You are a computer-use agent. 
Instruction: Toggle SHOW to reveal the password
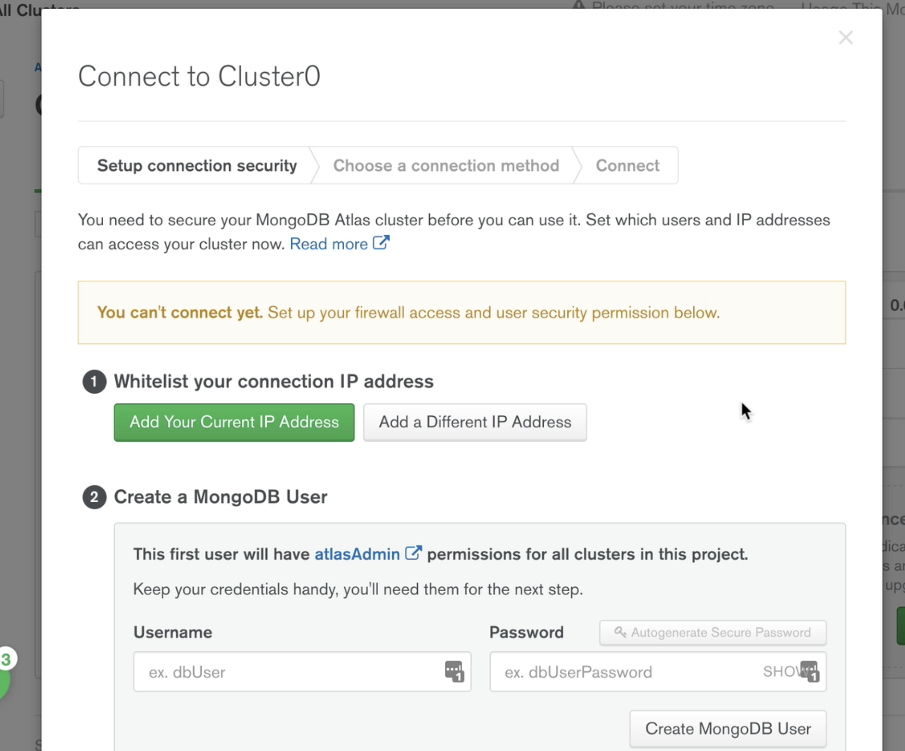[781, 672]
